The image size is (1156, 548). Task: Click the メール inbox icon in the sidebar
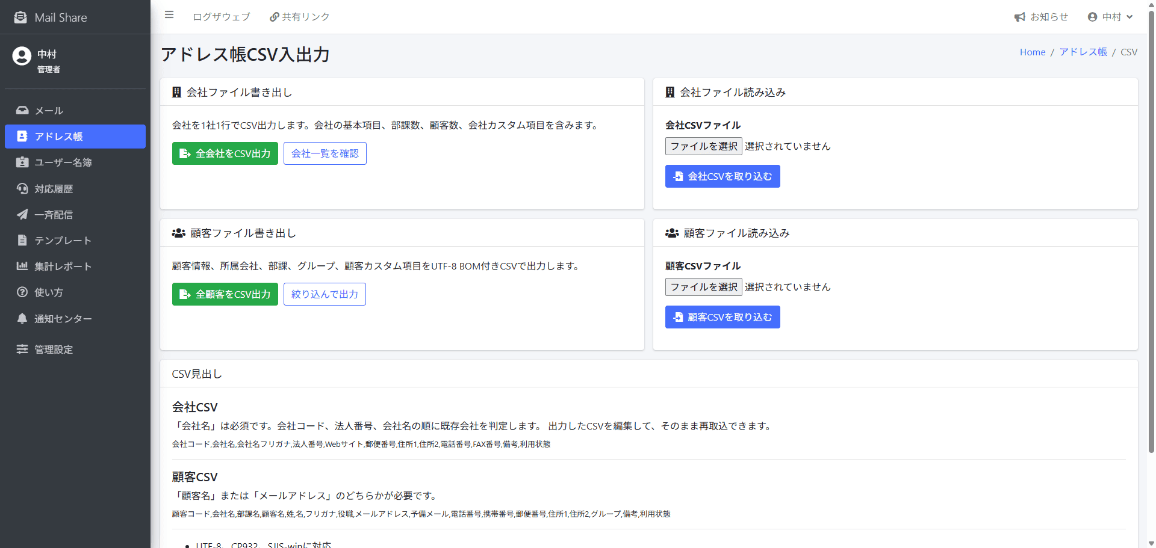point(22,111)
